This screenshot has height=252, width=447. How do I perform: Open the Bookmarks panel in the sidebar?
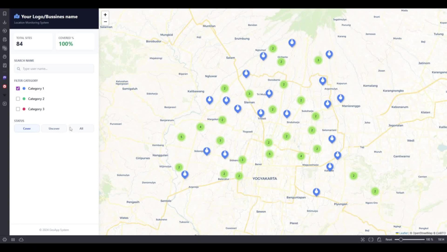tap(4, 13)
